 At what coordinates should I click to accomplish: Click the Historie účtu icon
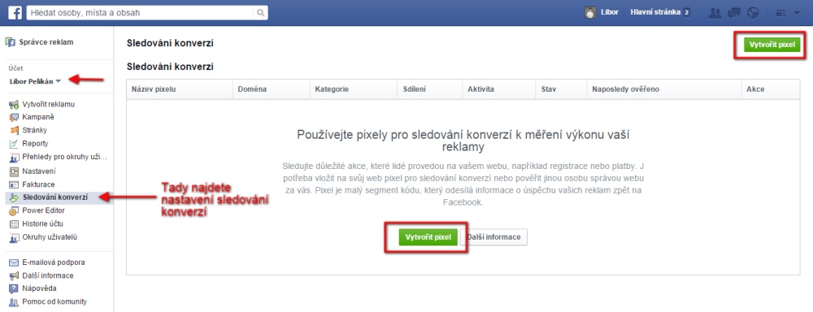click(x=14, y=224)
